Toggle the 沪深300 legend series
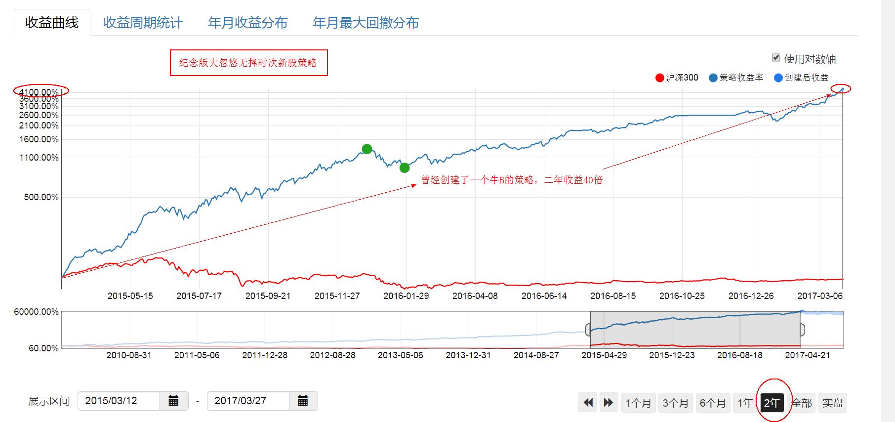 (x=677, y=78)
